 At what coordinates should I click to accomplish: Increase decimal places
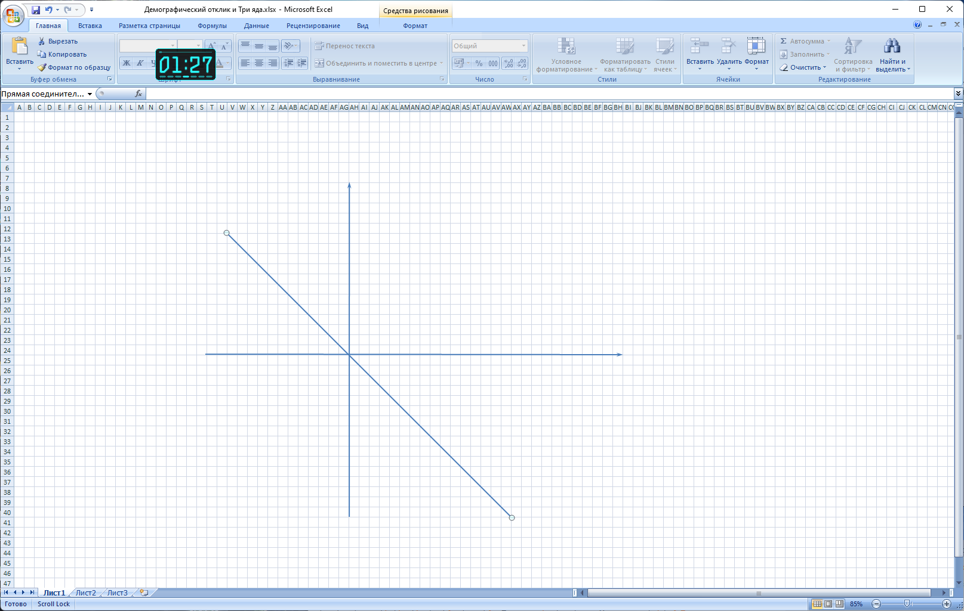tap(509, 63)
